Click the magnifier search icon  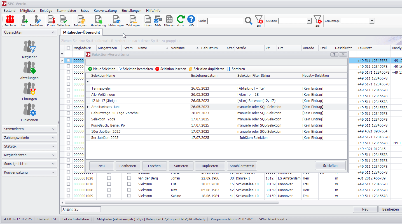point(248,21)
